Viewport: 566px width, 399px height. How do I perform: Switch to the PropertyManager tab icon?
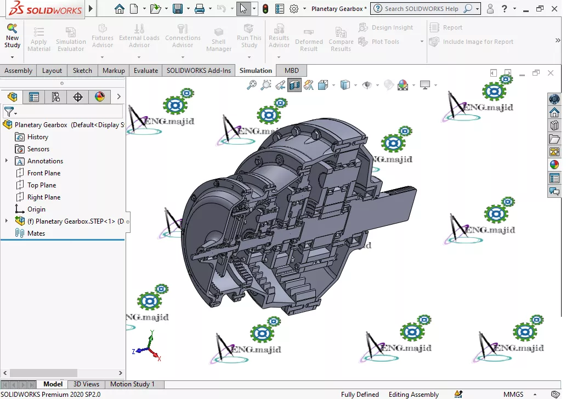click(x=34, y=97)
